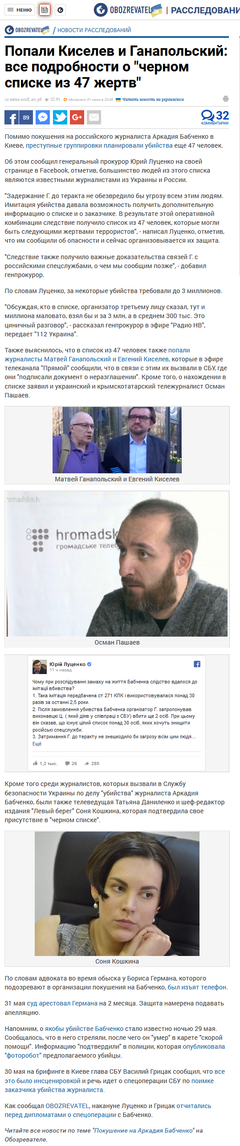Open the 32 comments section
This screenshot has height=1146, width=240.
pyautogui.click(x=215, y=117)
